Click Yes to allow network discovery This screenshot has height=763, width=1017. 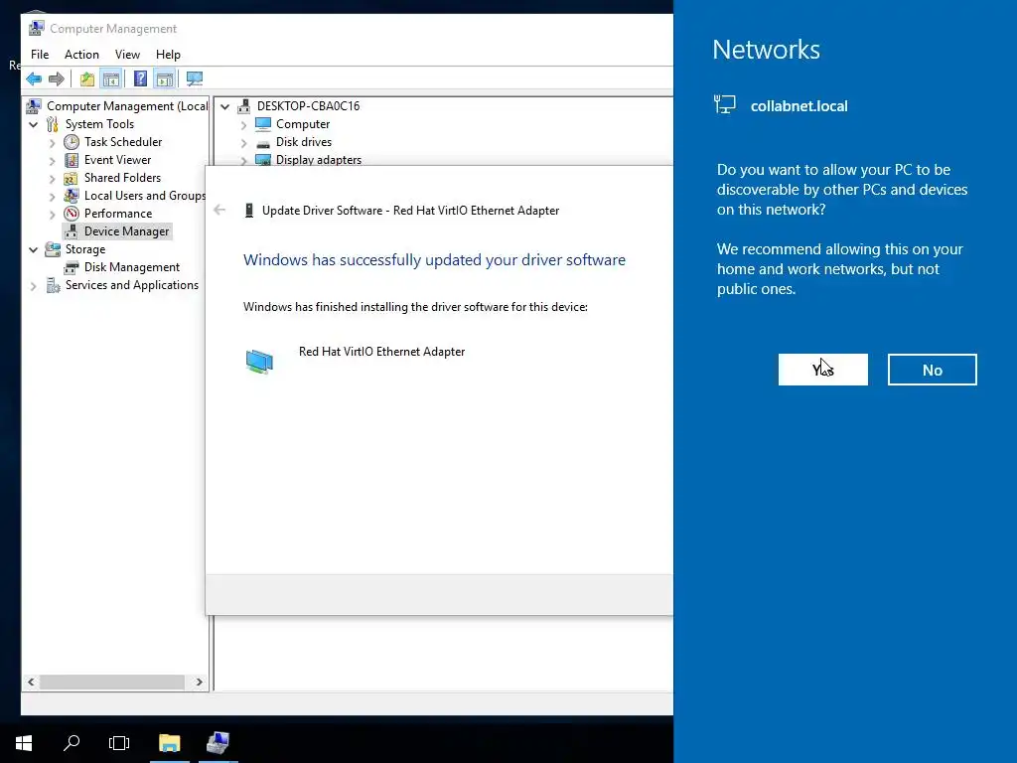pos(822,370)
